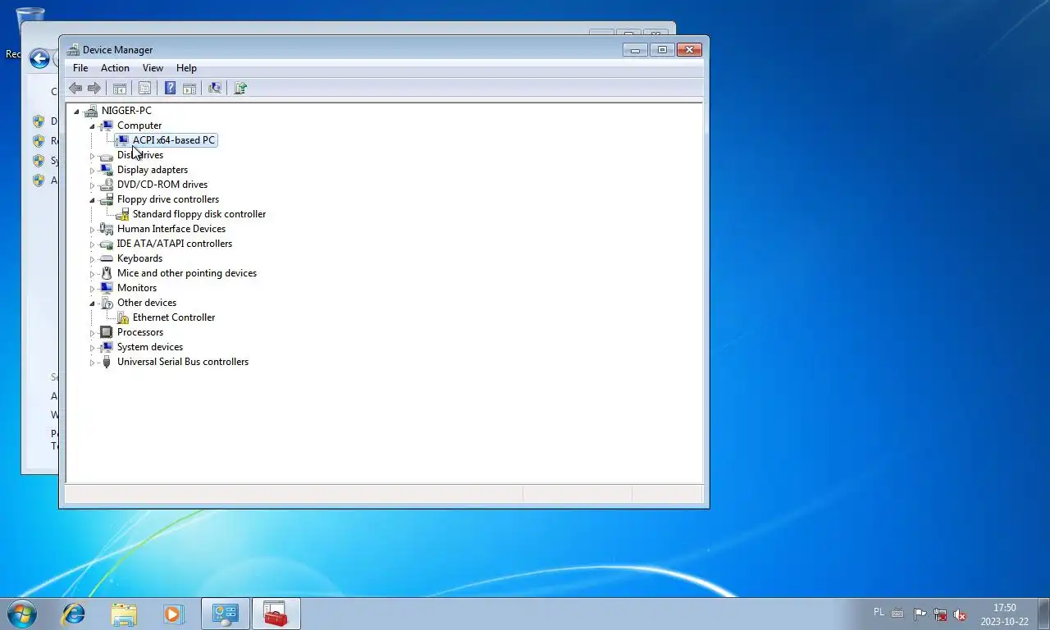1050x630 pixels.
Task: Maximize the Device Manager window
Action: 662,50
